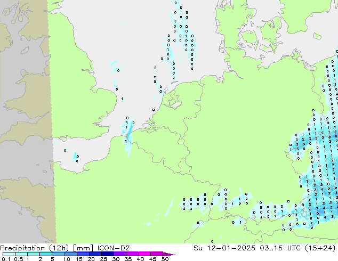
Task: Pick the legend color between 0.1 and 0.5
Action: pos(9,254)
